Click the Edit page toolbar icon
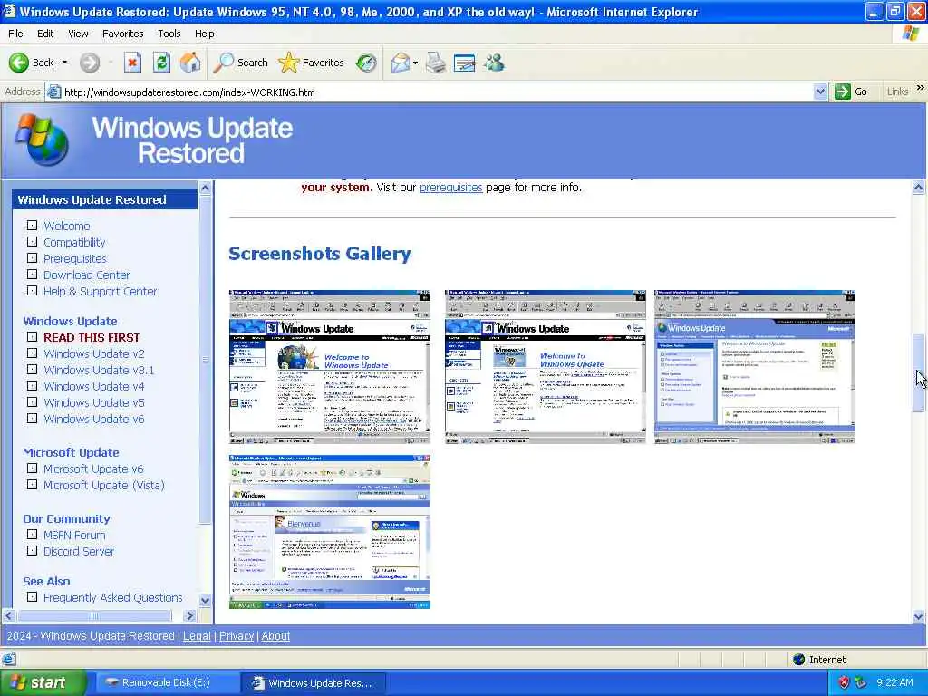 (x=465, y=63)
